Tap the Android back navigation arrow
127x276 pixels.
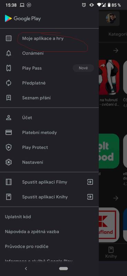(26, 268)
